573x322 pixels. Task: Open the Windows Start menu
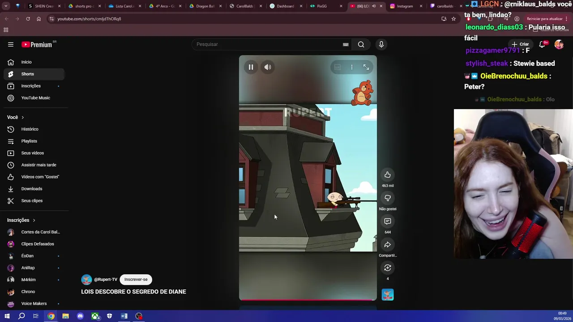tap(7, 316)
